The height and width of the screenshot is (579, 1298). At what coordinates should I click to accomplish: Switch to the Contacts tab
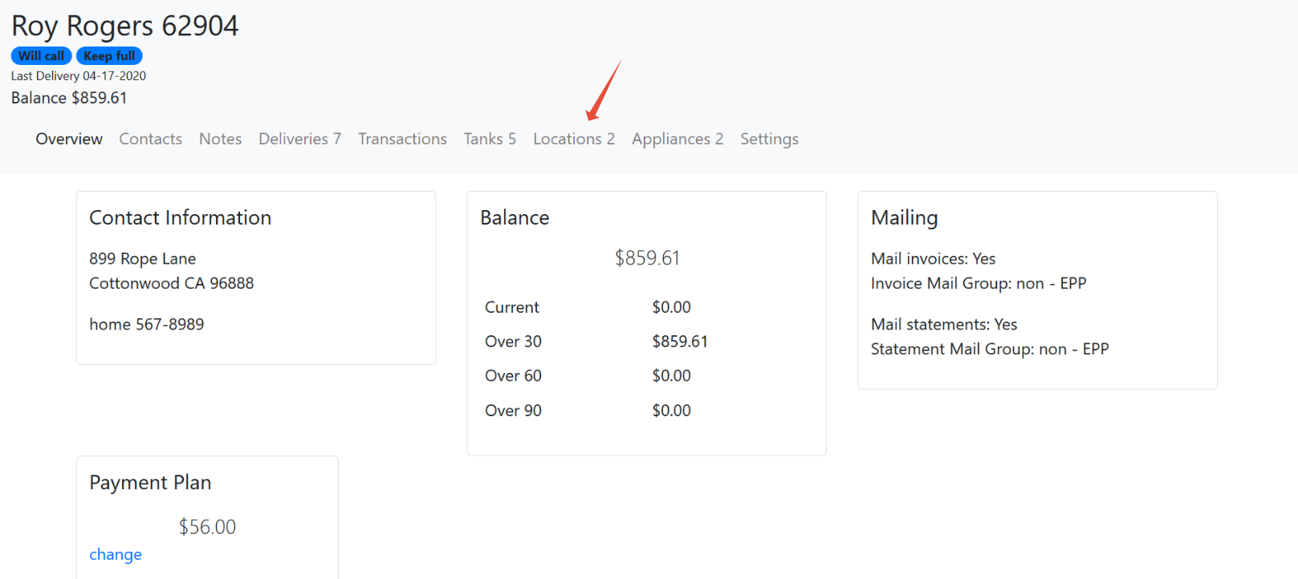coord(150,139)
